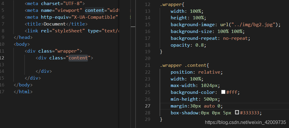Select CSS line 20 via its line number

(x=148, y=59)
